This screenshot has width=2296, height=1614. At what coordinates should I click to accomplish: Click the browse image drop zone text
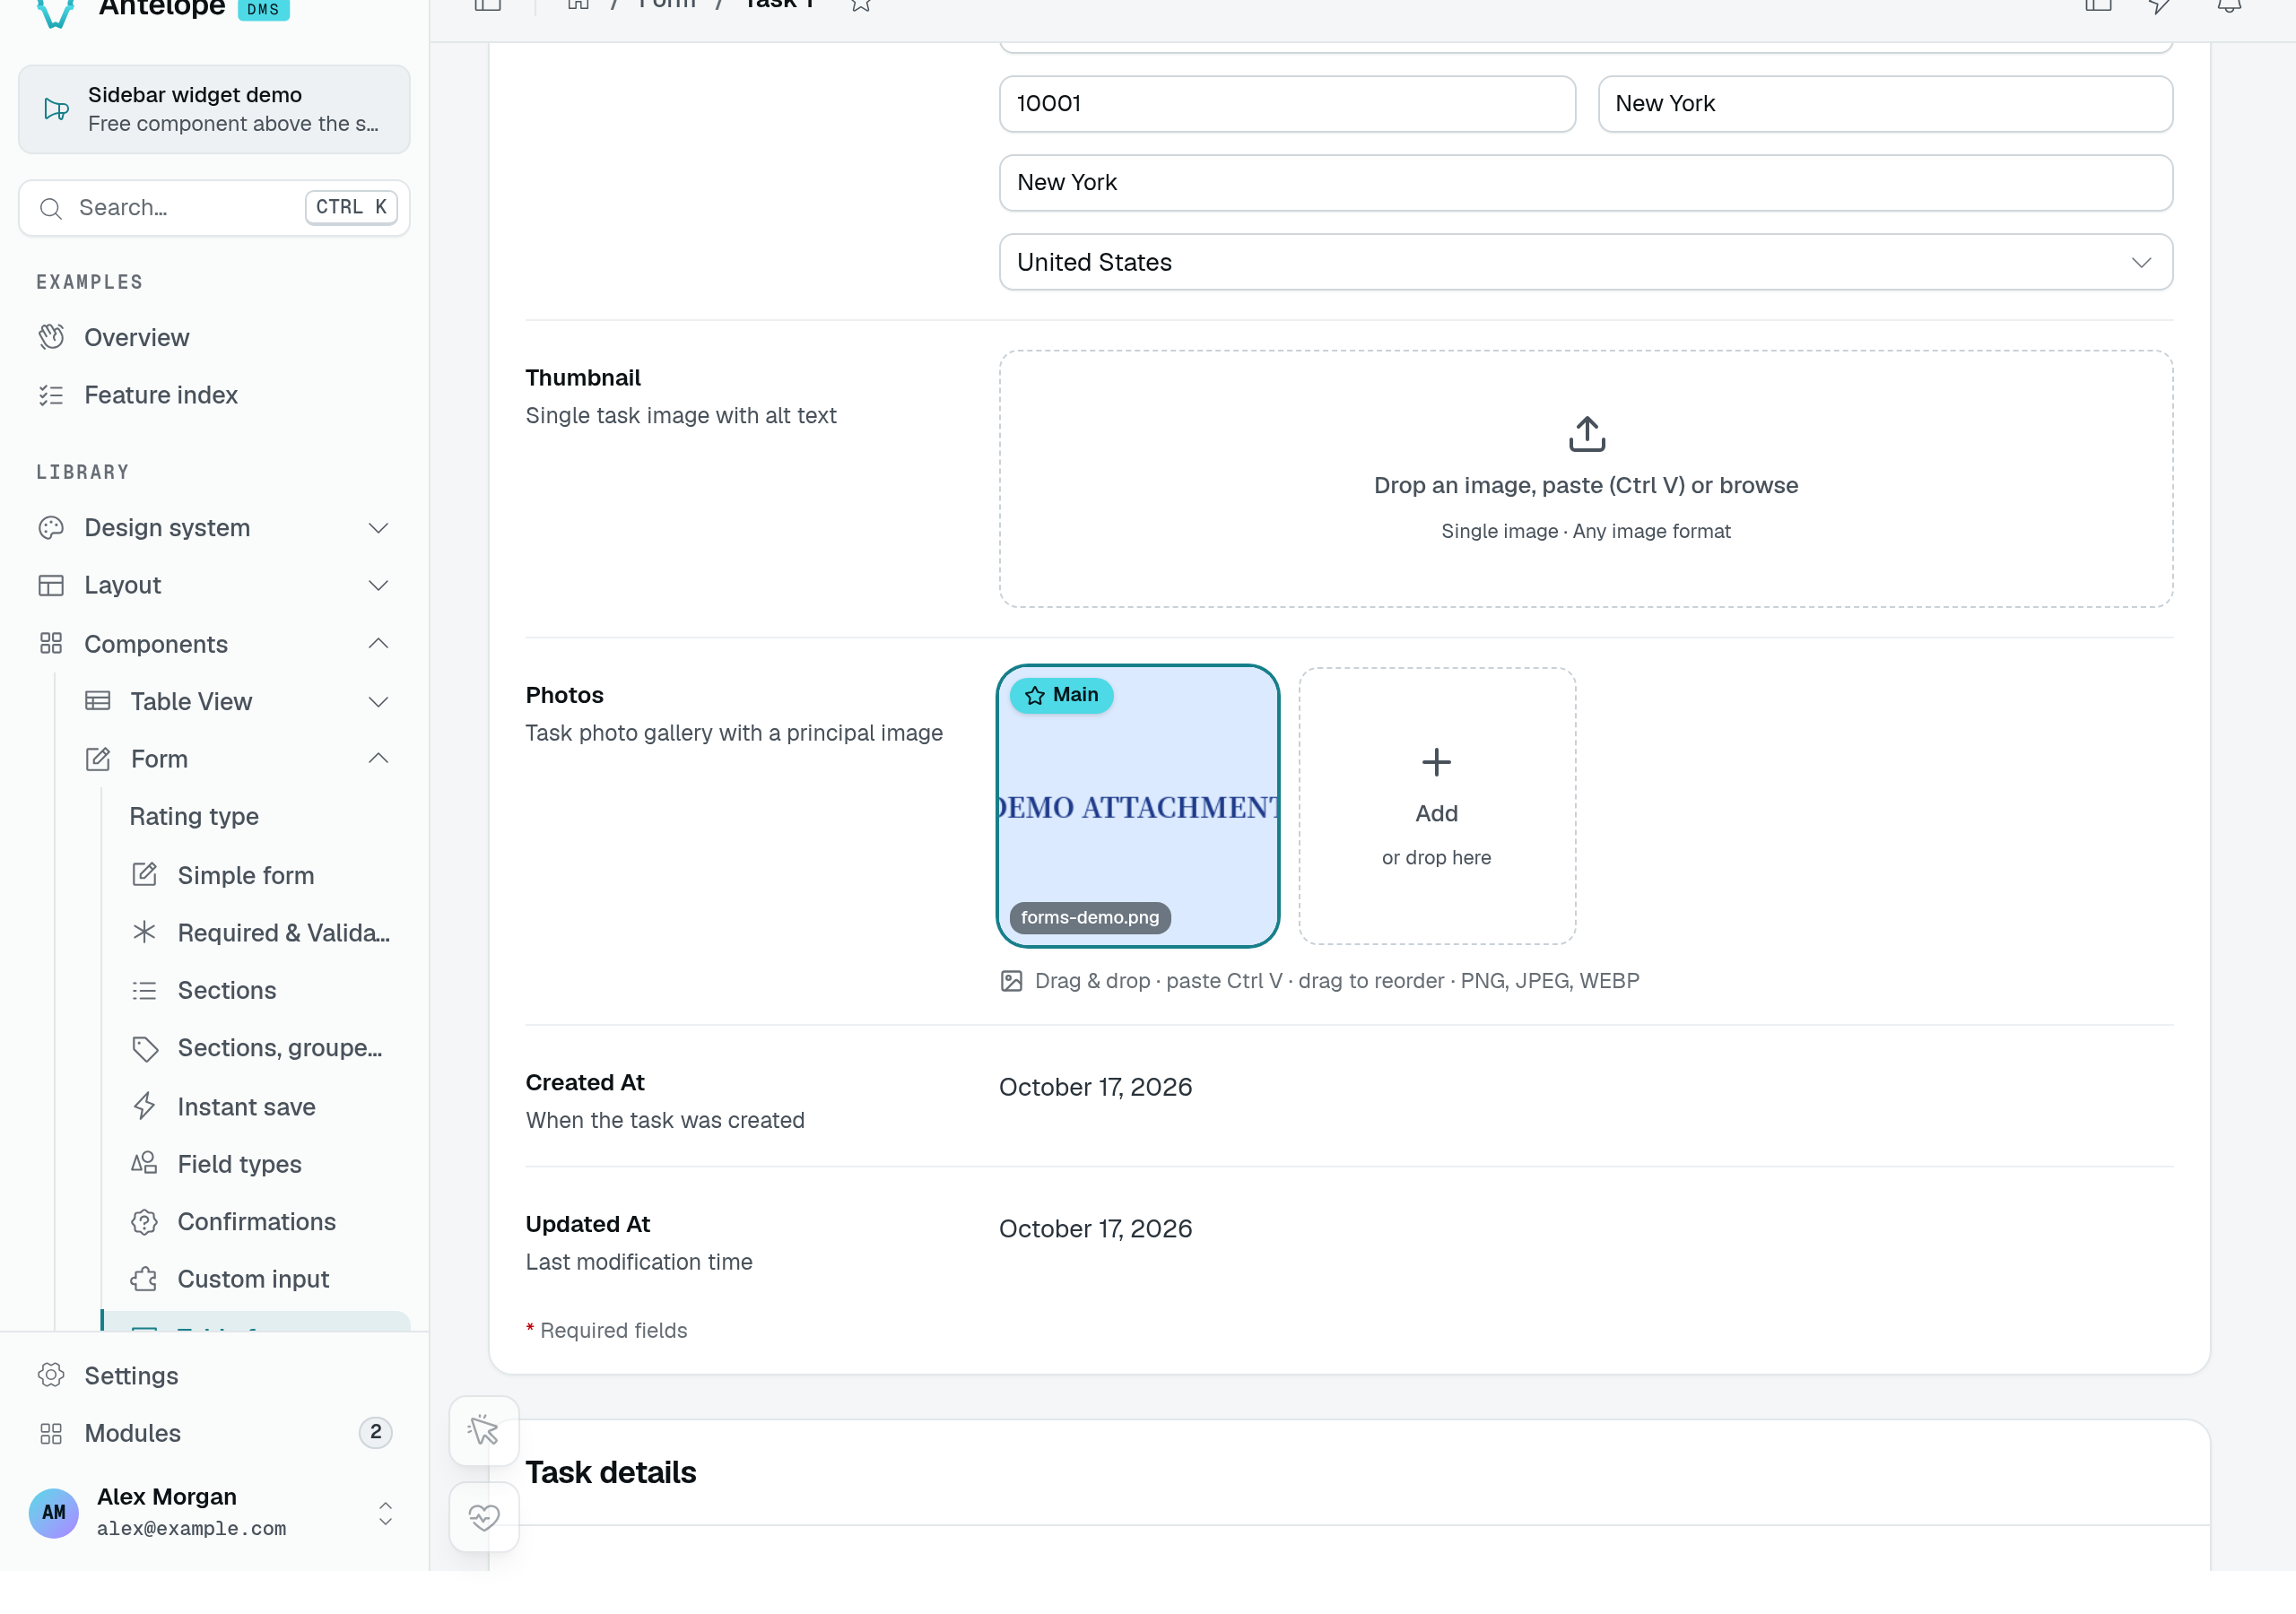click(1586, 485)
